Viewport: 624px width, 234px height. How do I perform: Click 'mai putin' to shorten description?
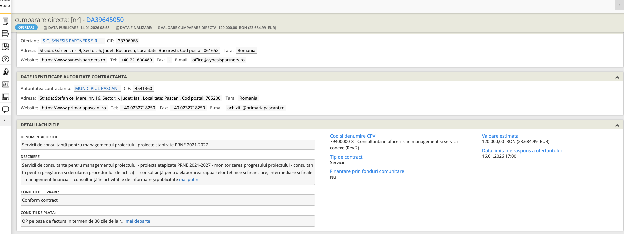pyautogui.click(x=188, y=180)
